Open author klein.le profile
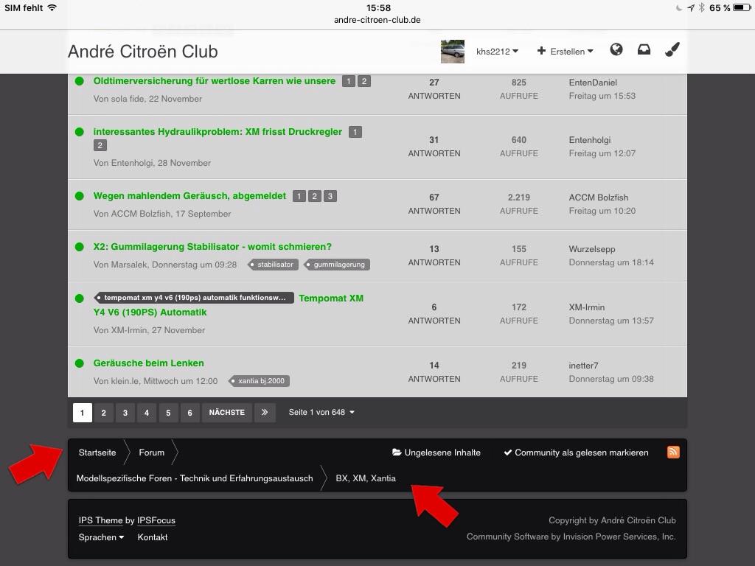Screen dimensions: 755x566 pyautogui.click(x=125, y=381)
